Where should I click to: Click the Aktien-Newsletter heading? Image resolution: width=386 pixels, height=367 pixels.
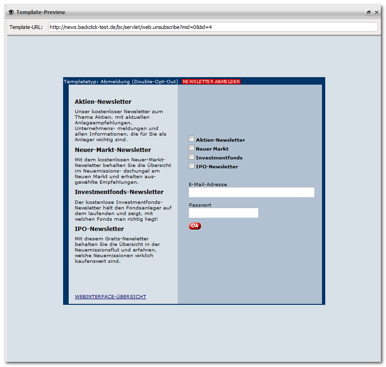[x=103, y=102]
